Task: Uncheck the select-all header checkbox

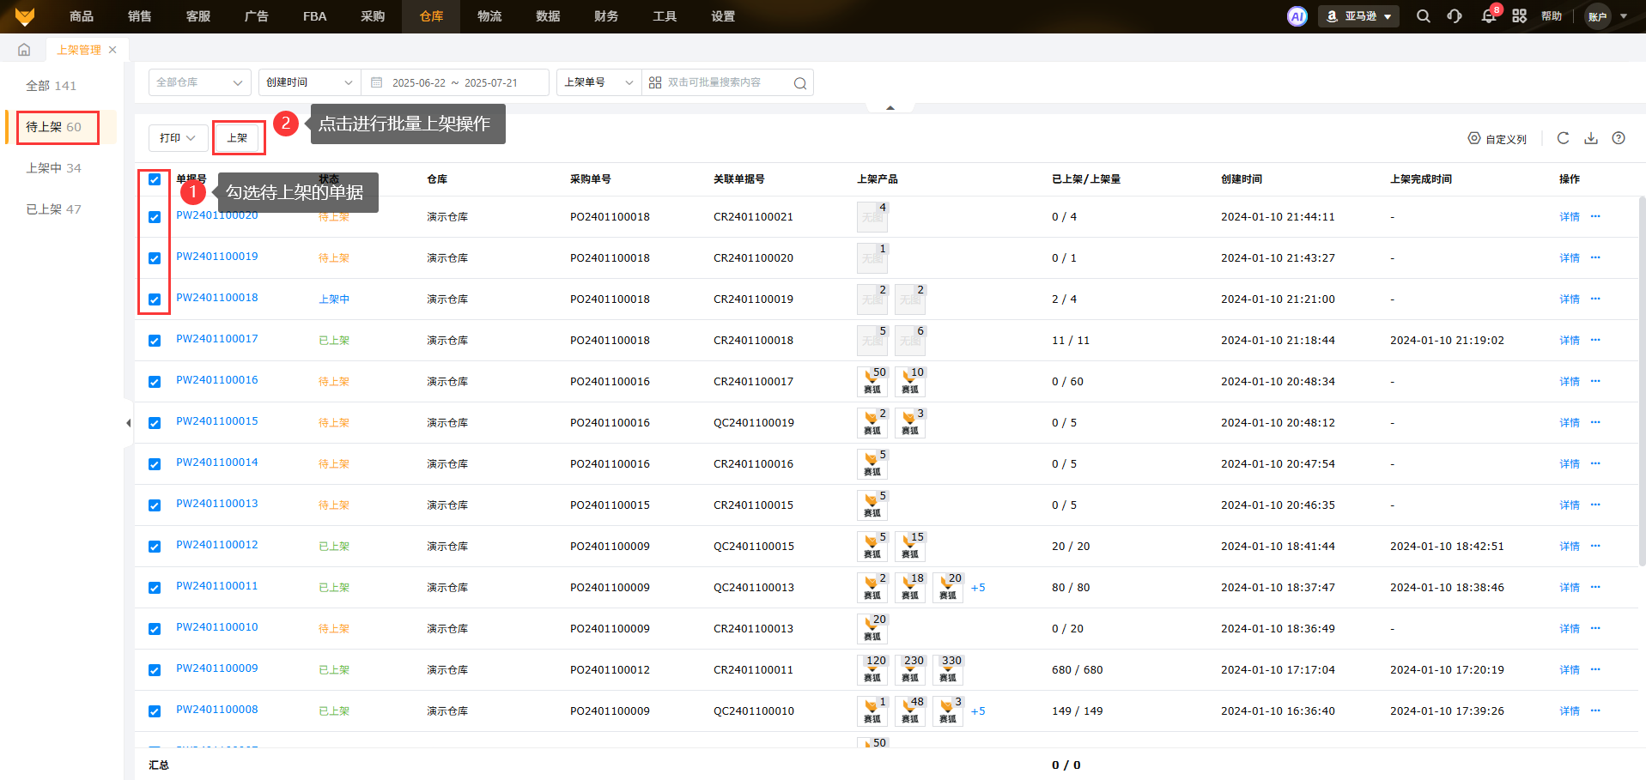Action: (x=155, y=179)
